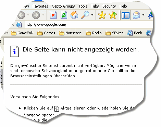
Task: Refresh the page with green arrows icon
Action: click(x=64, y=15)
